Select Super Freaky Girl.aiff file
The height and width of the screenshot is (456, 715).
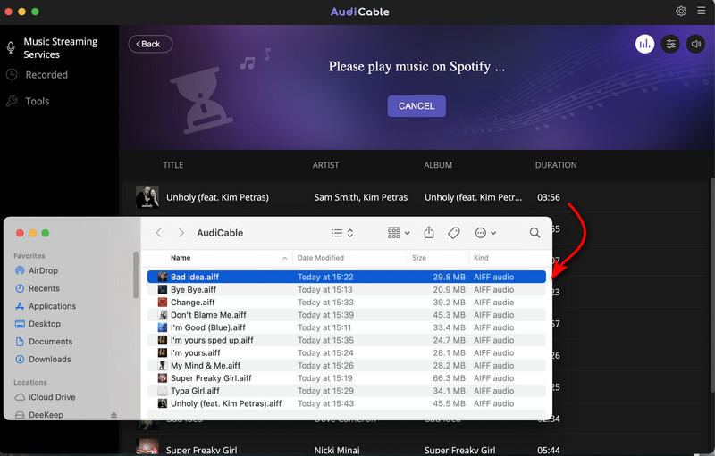(x=347, y=378)
